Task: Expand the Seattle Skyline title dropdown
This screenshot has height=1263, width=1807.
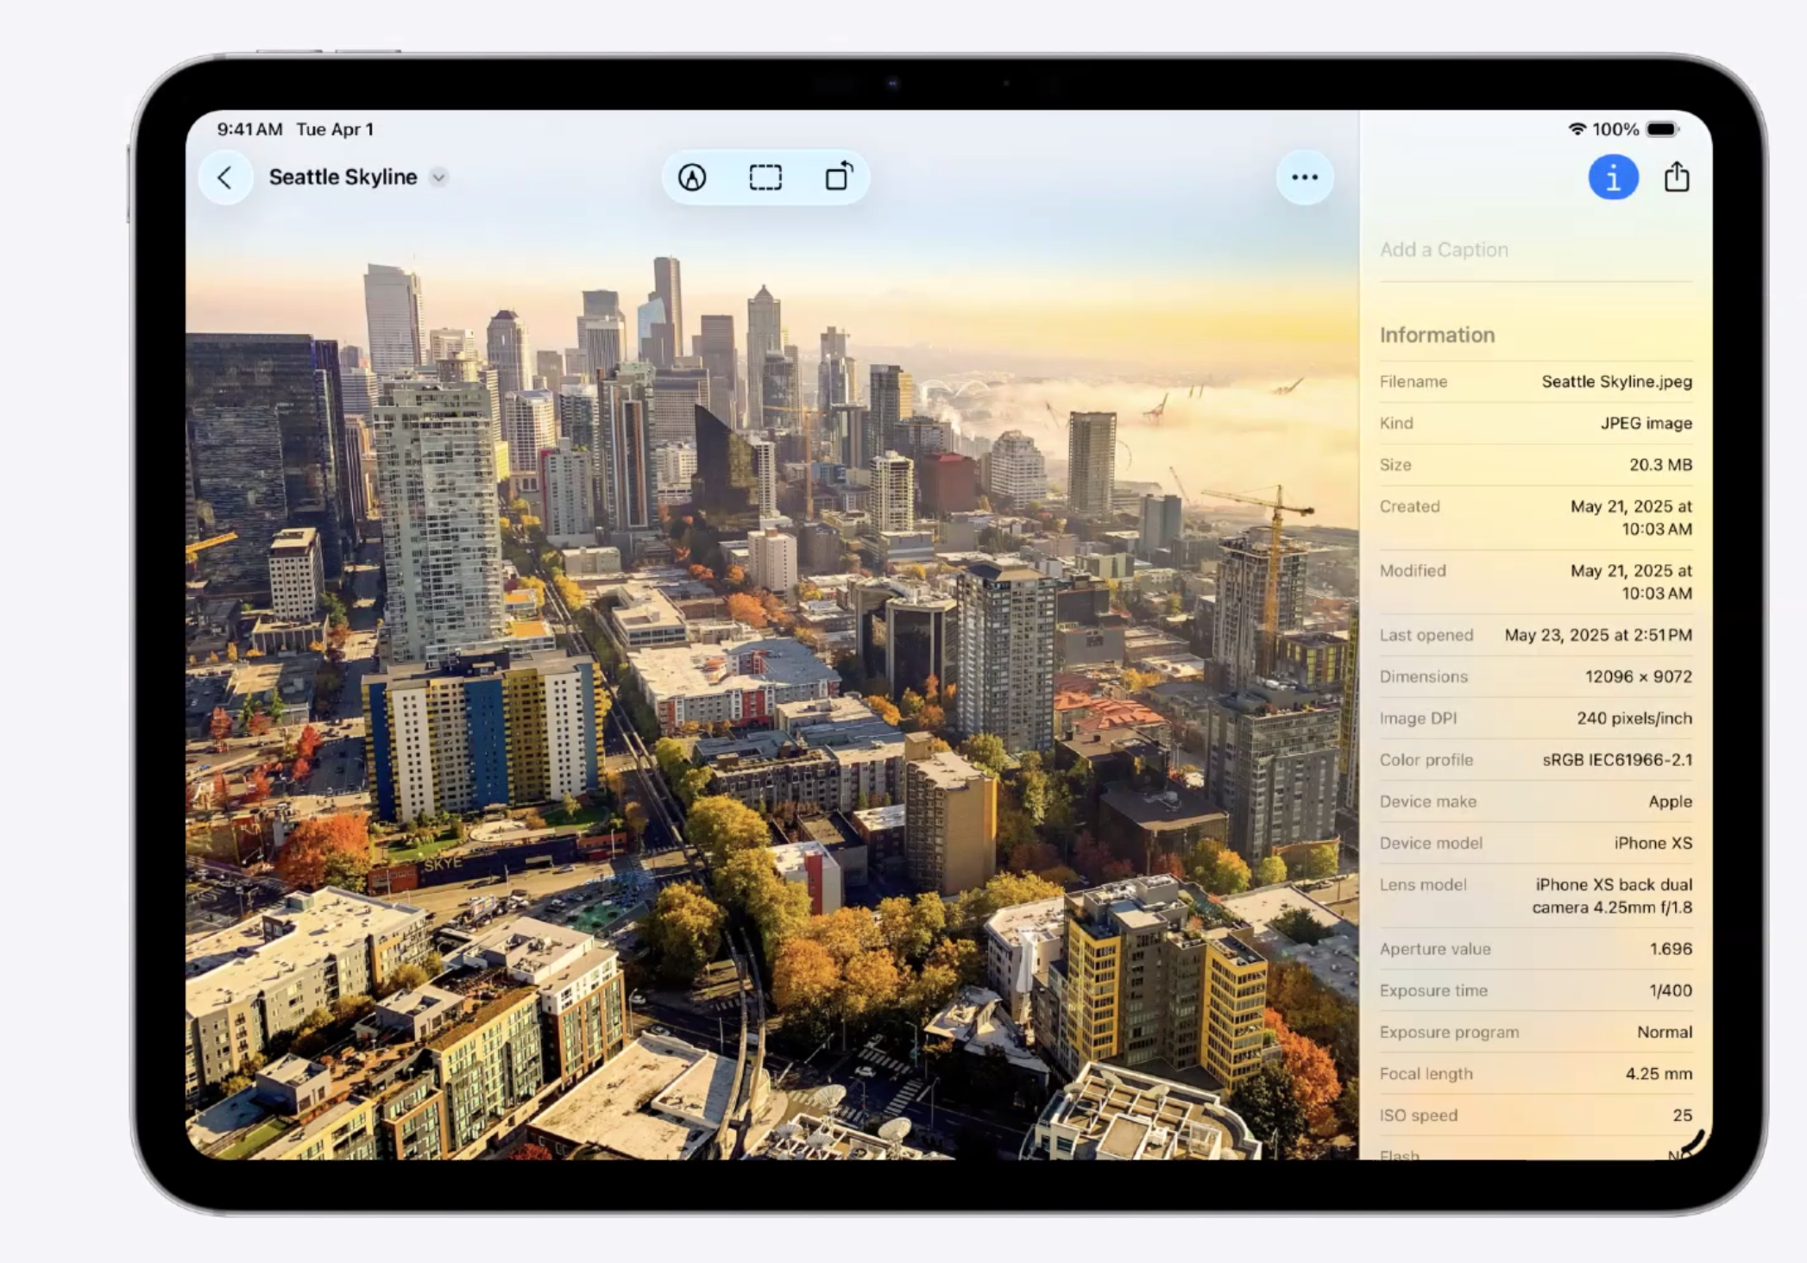Action: [x=439, y=178]
